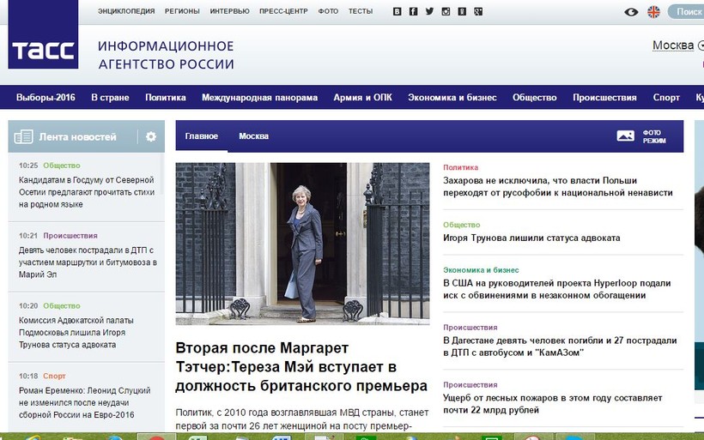Screen dimensions: 704x440
Task: Switch to English via UK flag icon
Action: tap(654, 11)
